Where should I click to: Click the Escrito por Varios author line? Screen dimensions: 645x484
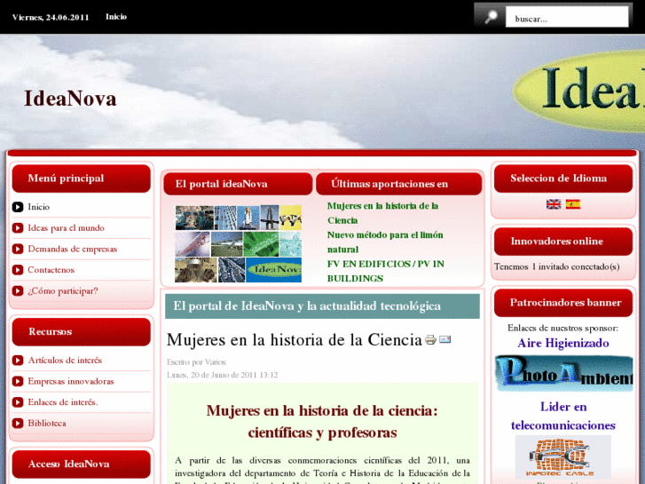pyautogui.click(x=196, y=362)
